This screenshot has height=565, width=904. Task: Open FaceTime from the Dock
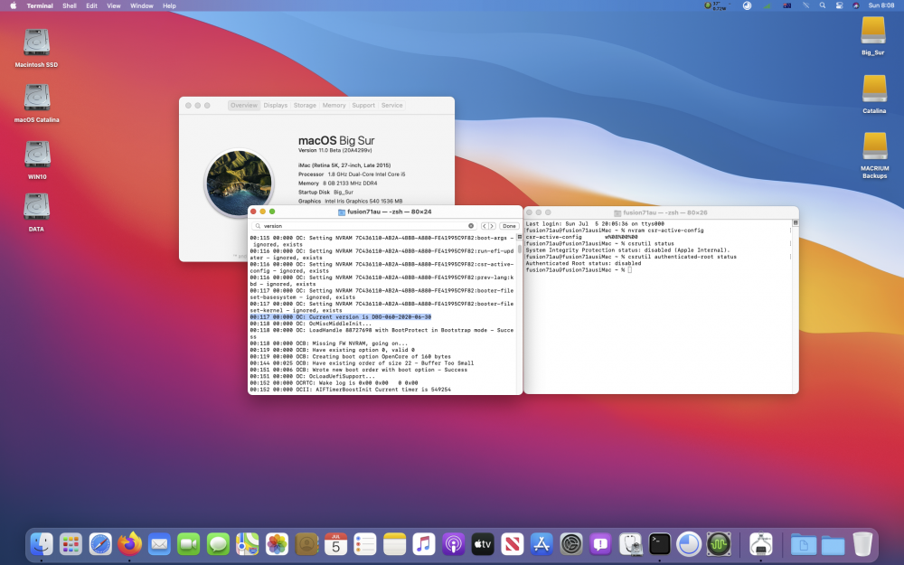coord(189,543)
